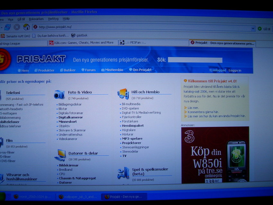
Task: Open the Bil-multimedia link
Action: pos(131,104)
